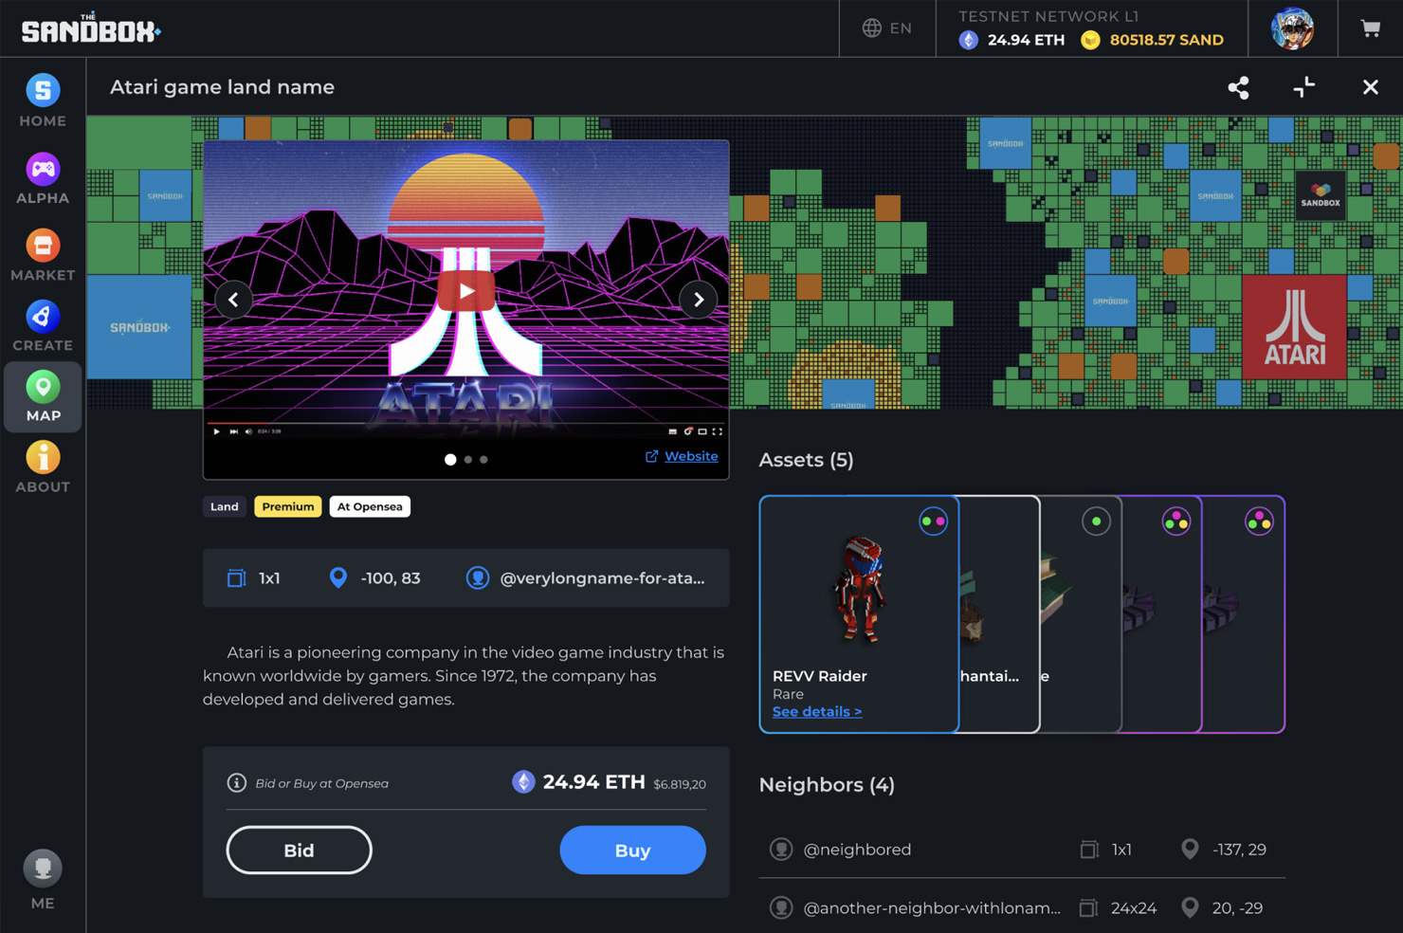The image size is (1403, 933).
Task: Go to previous media slide arrow
Action: (233, 300)
